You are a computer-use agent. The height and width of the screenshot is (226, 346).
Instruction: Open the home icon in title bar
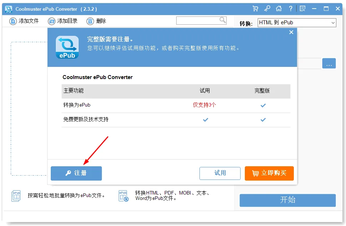pos(279,9)
